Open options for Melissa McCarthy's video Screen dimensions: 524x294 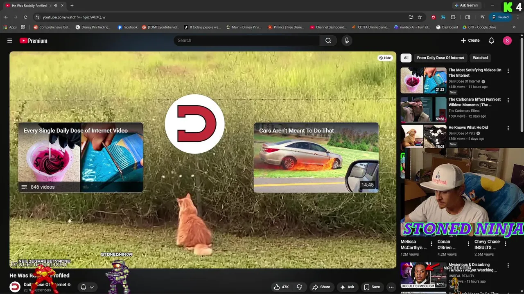click(x=431, y=244)
